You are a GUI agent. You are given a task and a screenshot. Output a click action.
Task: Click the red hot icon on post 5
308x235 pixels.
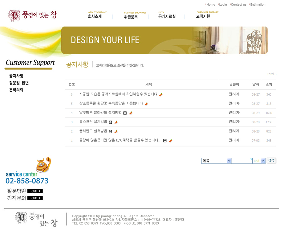[146, 104]
